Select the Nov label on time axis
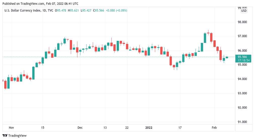Screen dimensions: 255x140 (11, 128)
